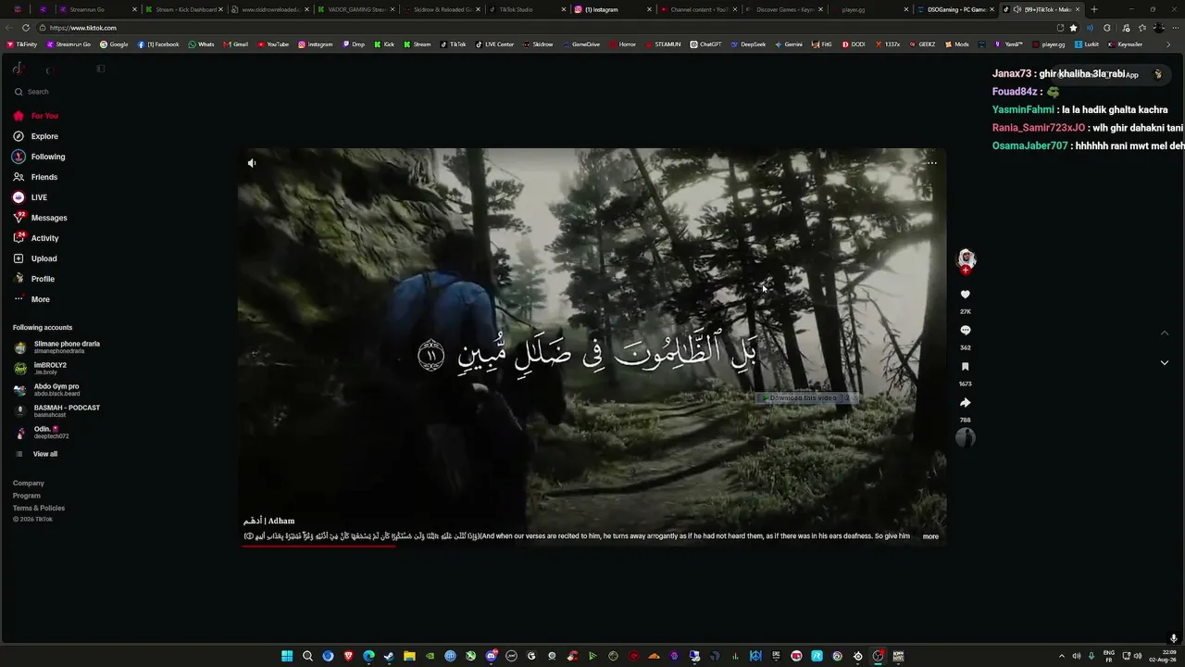
Task: Mute the TikTok video with speaker icon
Action: pos(251,163)
